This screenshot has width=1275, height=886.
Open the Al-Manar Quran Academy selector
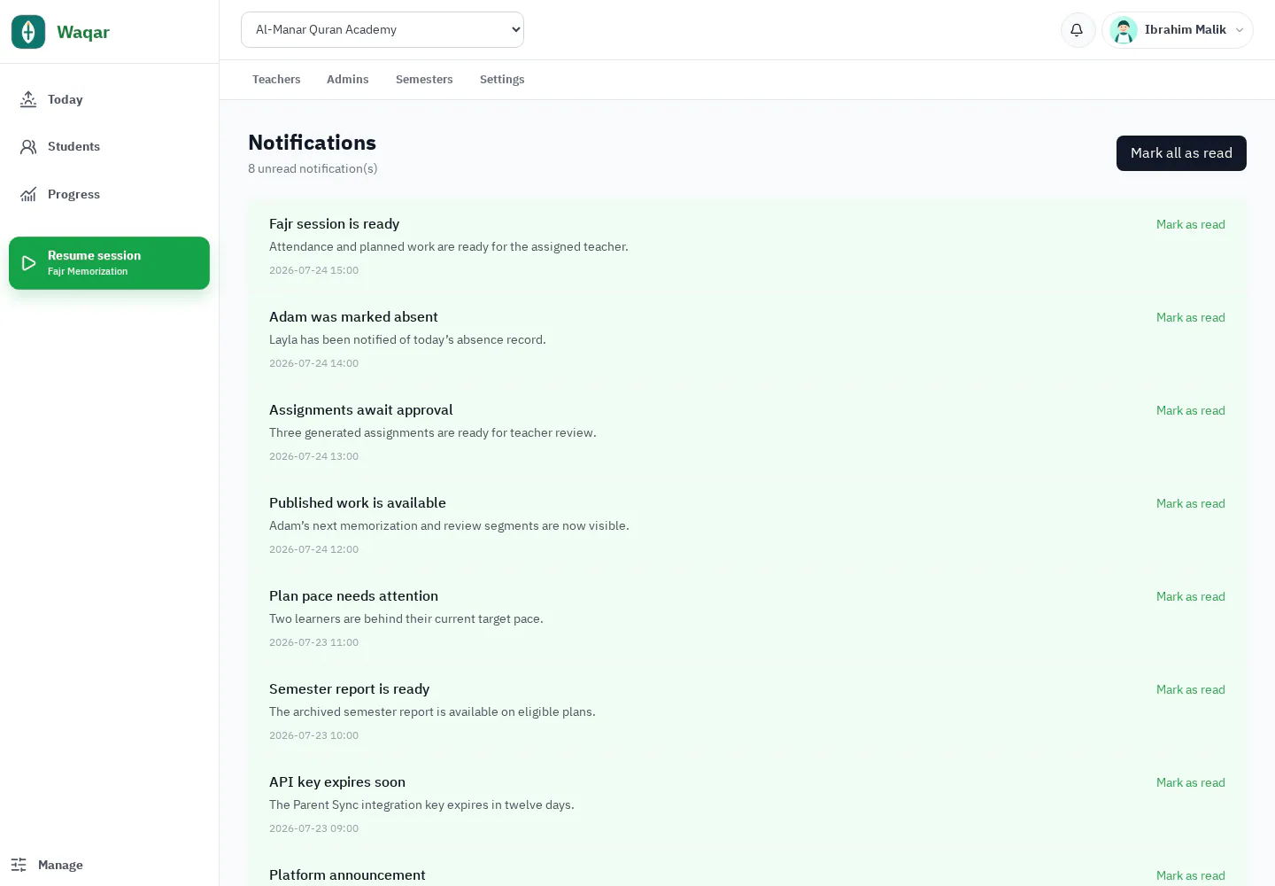(382, 29)
